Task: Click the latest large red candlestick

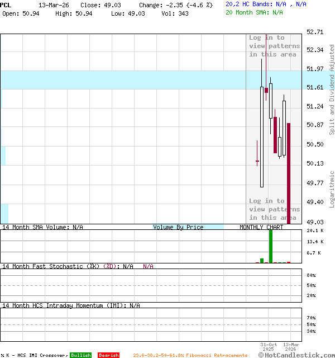Action: [x=289, y=173]
